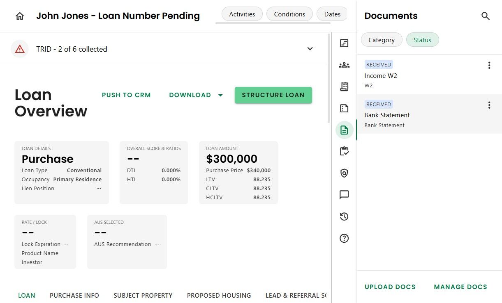Open the Download dropdown arrow
Image resolution: width=502 pixels, height=303 pixels.
[x=220, y=95]
